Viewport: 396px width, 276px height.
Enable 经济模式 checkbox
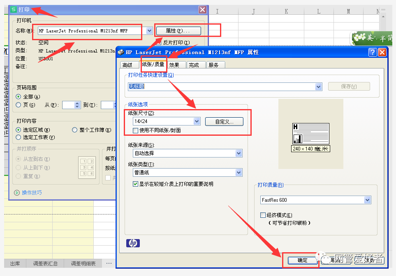click(x=263, y=215)
